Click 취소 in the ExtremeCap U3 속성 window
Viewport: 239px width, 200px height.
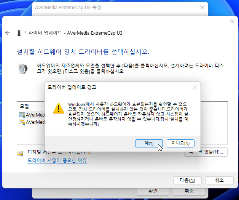tap(189, 191)
